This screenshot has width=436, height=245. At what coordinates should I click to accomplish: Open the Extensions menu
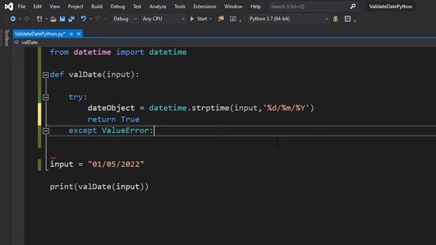tap(204, 6)
